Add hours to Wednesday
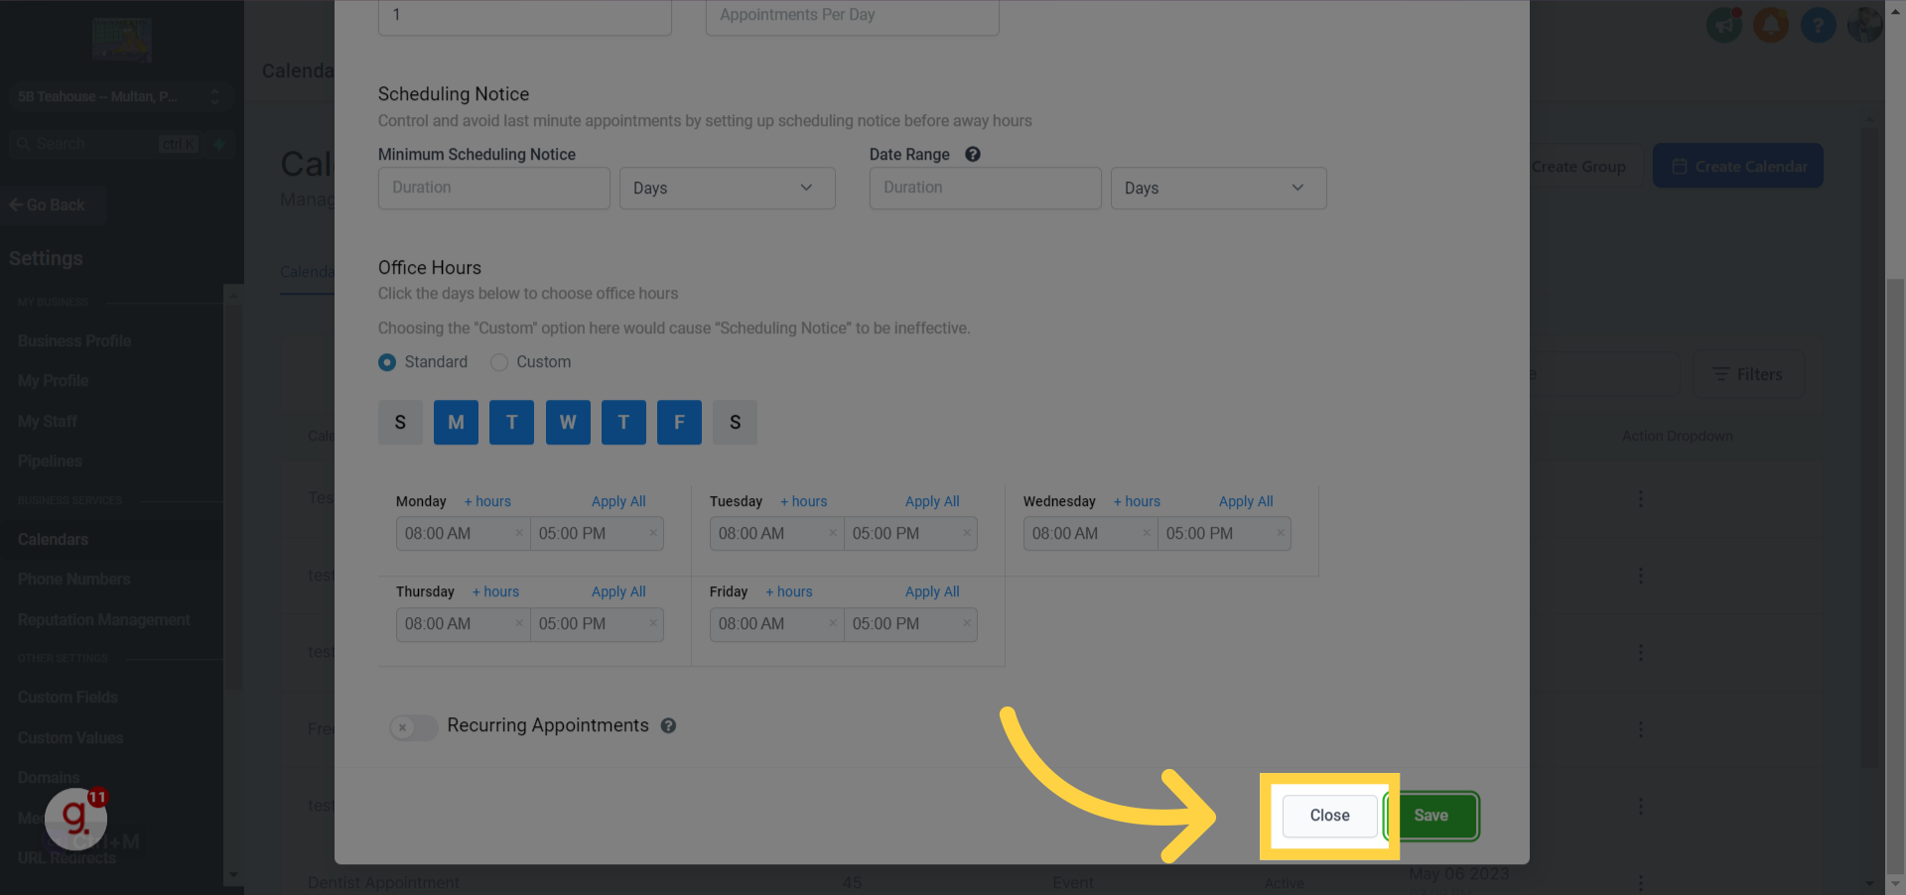Image resolution: width=1906 pixels, height=895 pixels. (1137, 501)
